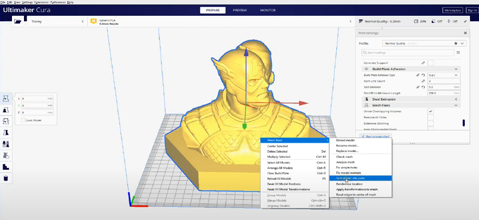Open Build Plate Adhesion Type Skirt dropdown
Screen dimensions: 479x220
[444, 75]
